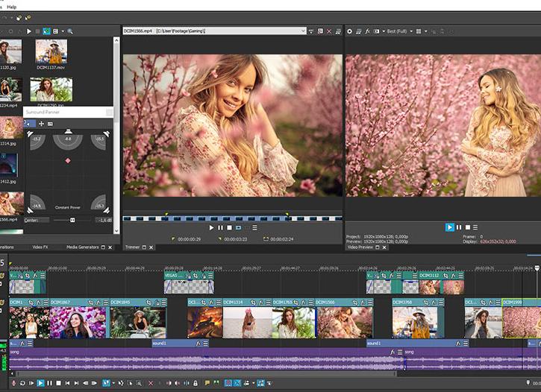541x392 pixels.
Task: Open the Help menu
Action: [11, 7]
